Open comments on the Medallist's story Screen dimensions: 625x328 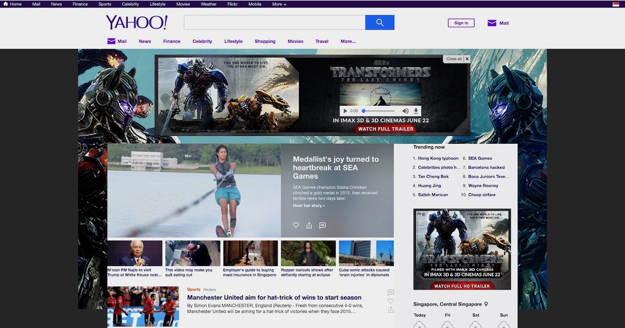click(x=322, y=225)
